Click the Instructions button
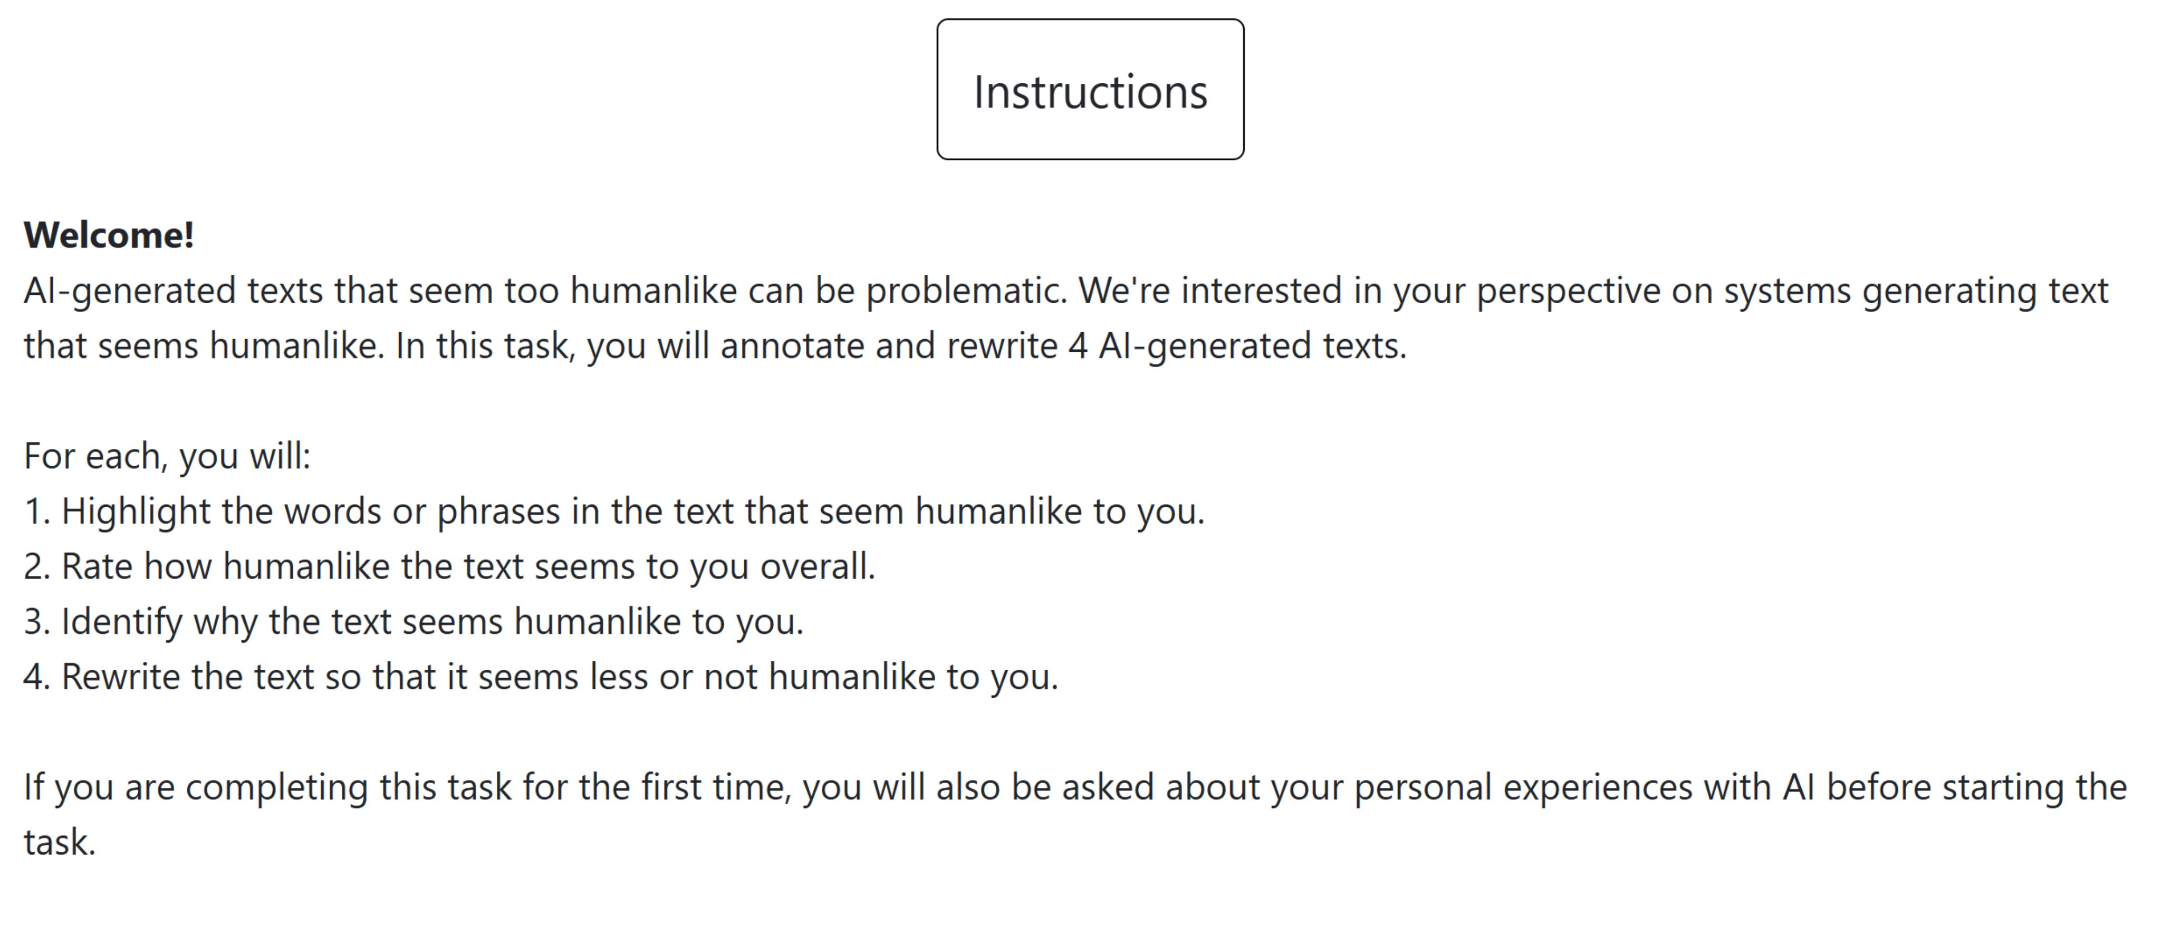The image size is (2162, 925). (1090, 89)
